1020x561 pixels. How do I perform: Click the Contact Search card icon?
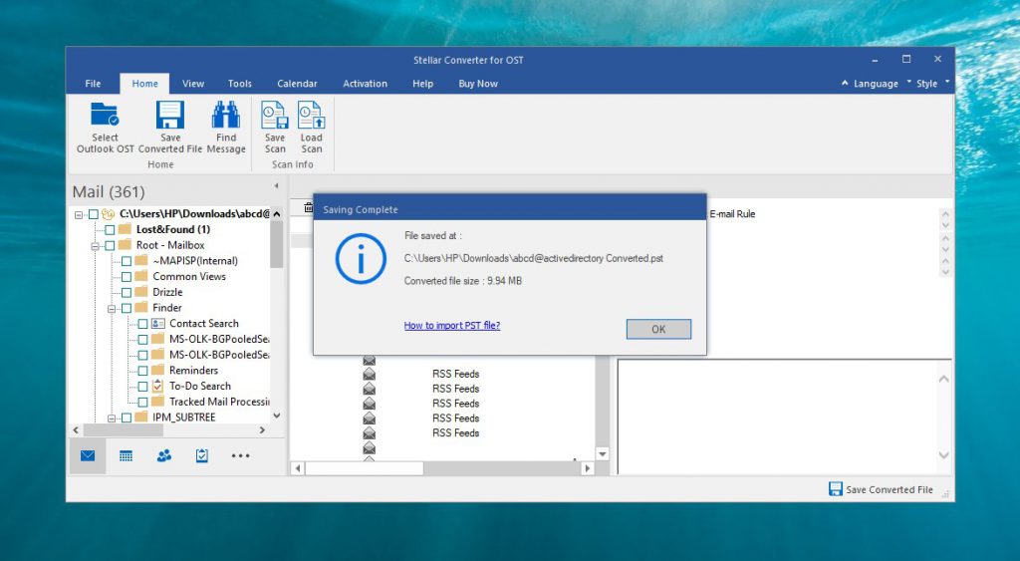[x=158, y=324]
